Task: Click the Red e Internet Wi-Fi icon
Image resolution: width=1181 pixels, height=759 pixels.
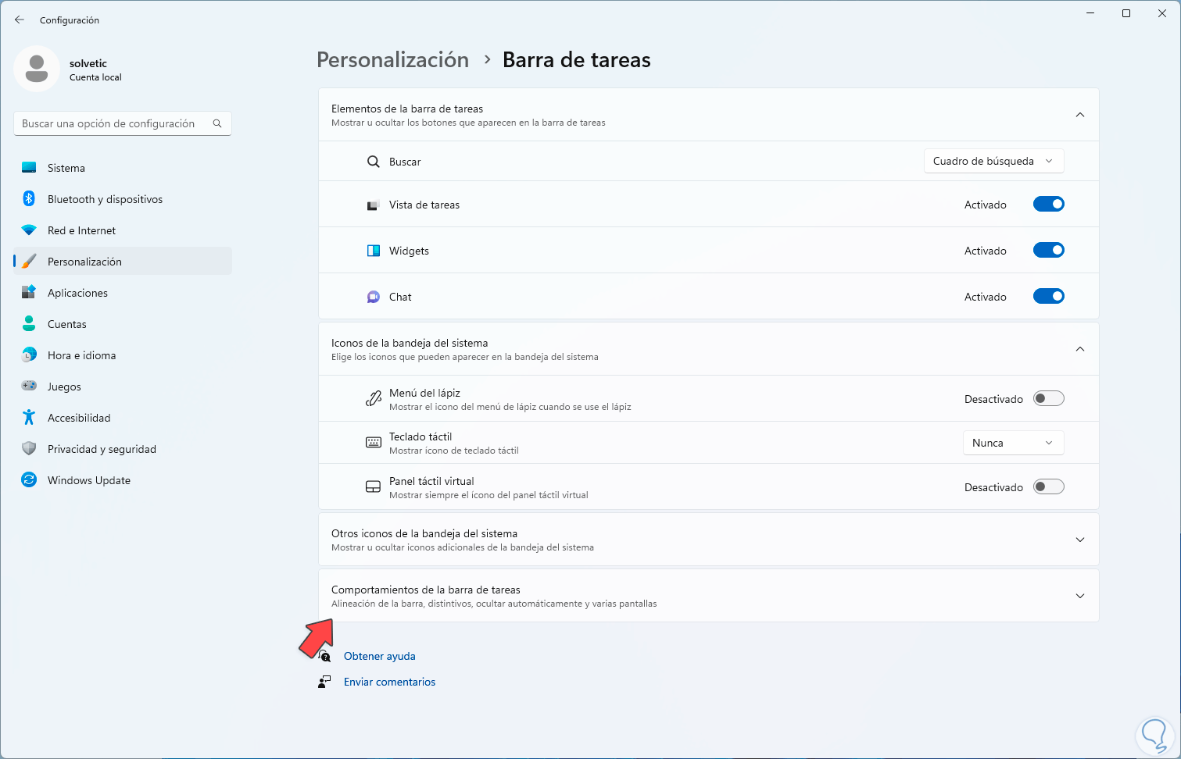Action: (x=29, y=230)
